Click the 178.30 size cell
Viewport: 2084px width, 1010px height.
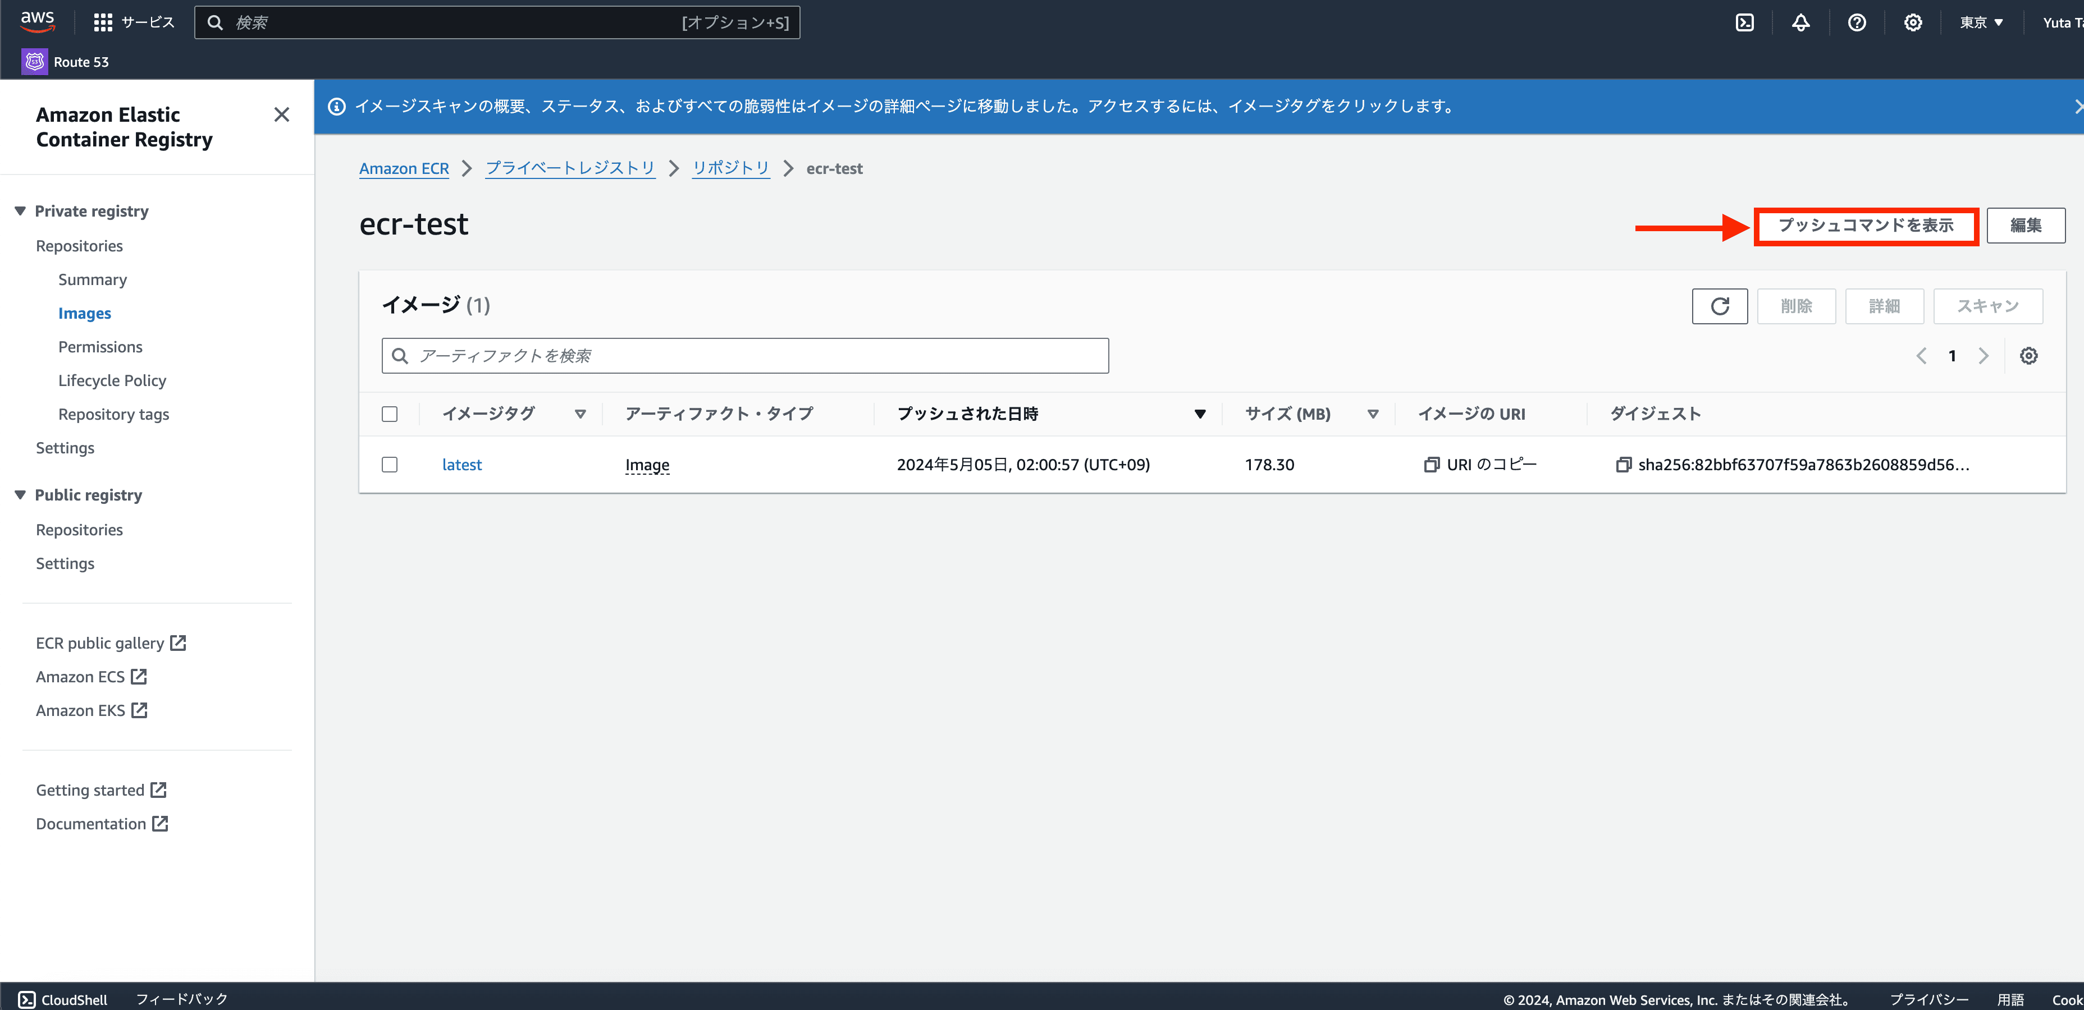point(1269,465)
